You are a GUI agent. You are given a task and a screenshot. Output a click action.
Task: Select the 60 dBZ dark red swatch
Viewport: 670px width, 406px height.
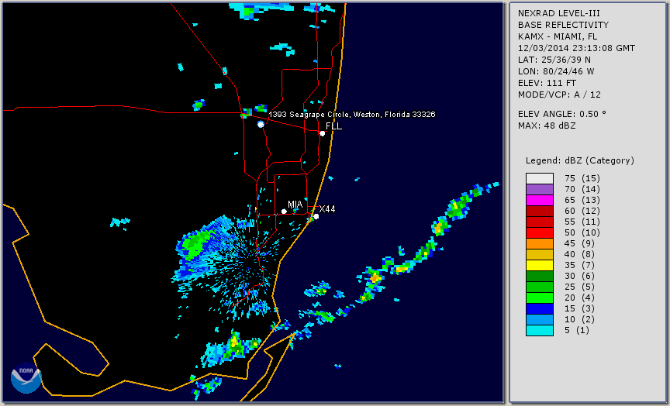(540, 211)
